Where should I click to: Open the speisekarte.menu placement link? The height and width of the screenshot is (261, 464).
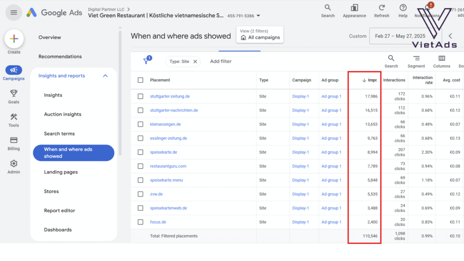(x=166, y=180)
